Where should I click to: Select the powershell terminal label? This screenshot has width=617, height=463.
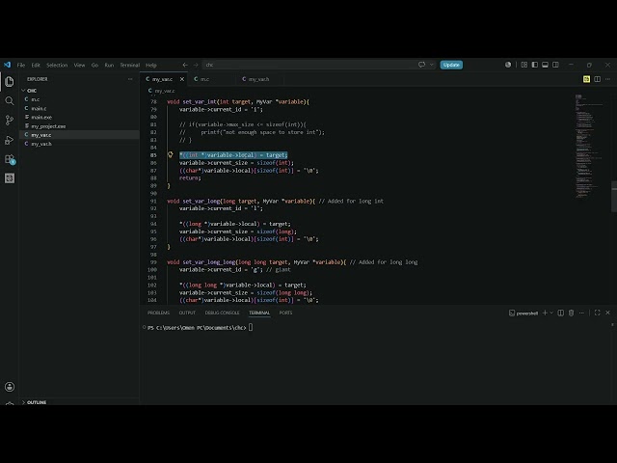(523, 313)
